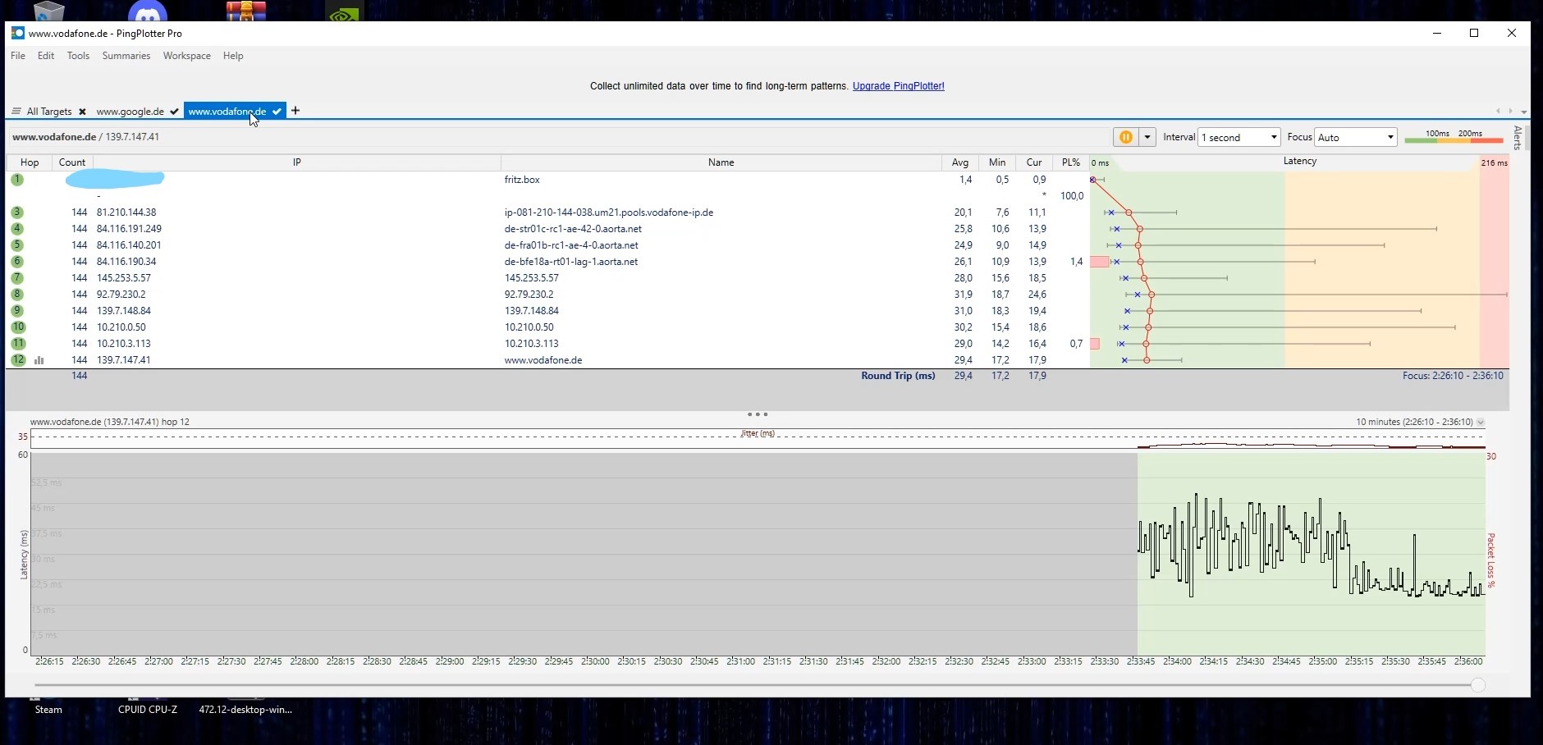This screenshot has width=1543, height=745.
Task: Open the Alerts side panel
Action: tap(1518, 138)
